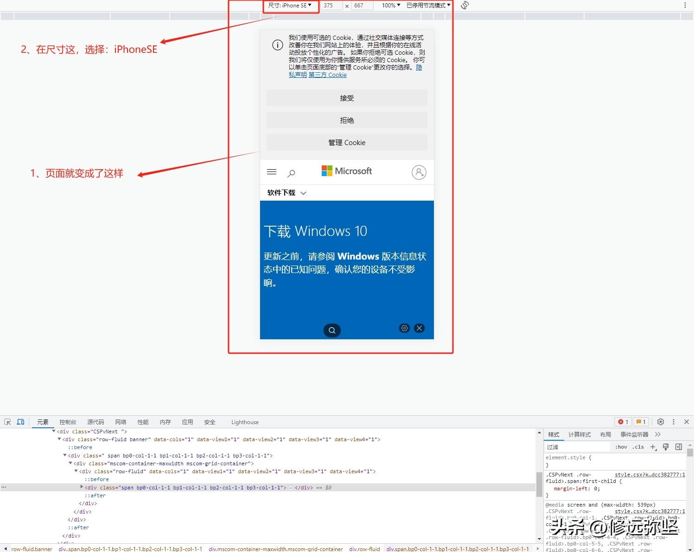Open the 100% zoom dropdown
Screen dimensions: 694x552
click(391, 6)
